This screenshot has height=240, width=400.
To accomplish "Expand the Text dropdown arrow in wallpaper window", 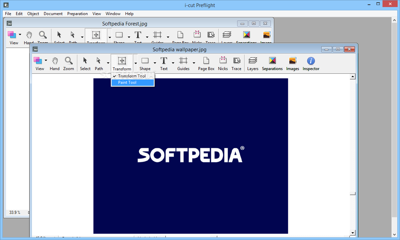I will coord(173,63).
